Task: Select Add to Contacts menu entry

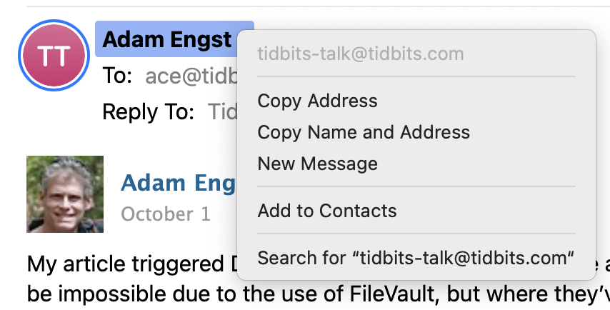Action: [x=326, y=211]
